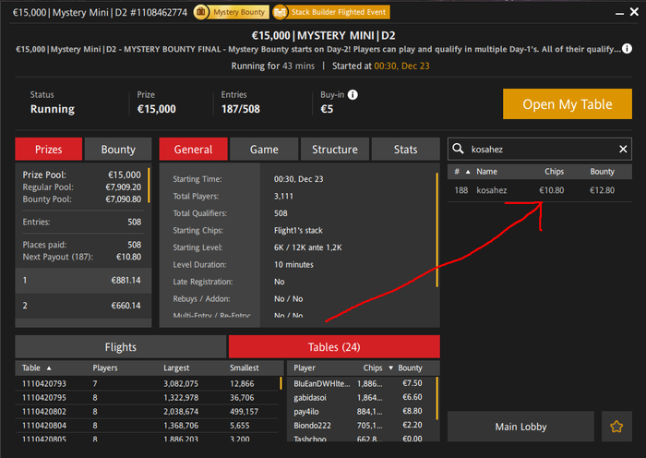646x458 pixels.
Task: Click the Bounty Pool €7,090.80 value
Action: tap(123, 199)
